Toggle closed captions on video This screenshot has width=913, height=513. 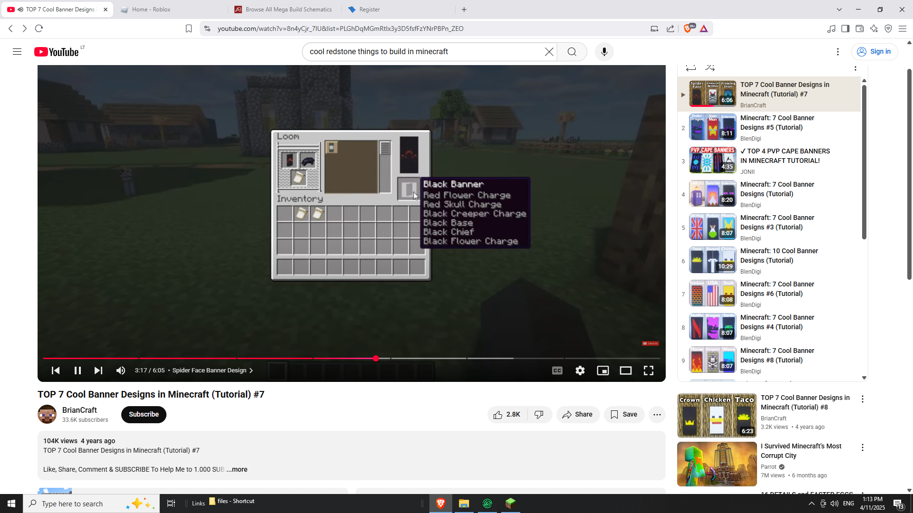[x=557, y=370]
